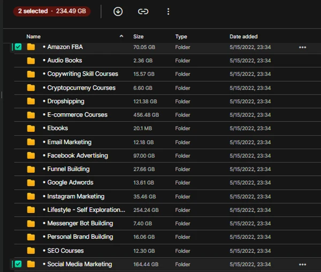
Task: Open the Funnel Building folder name
Action: point(68,169)
